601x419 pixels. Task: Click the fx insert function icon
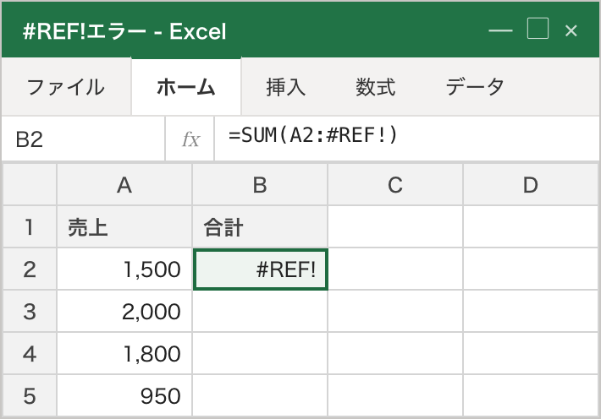pos(190,139)
